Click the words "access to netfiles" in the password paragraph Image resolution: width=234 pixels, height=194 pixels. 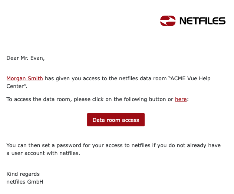pos(128,145)
